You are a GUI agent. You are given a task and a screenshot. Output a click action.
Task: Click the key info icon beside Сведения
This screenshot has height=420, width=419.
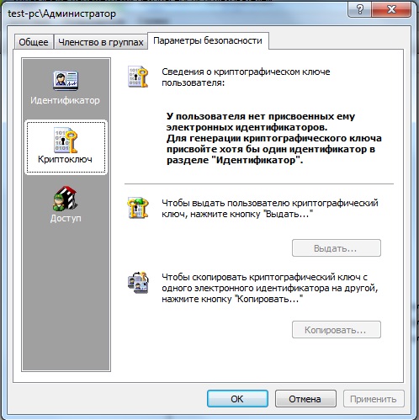[138, 77]
